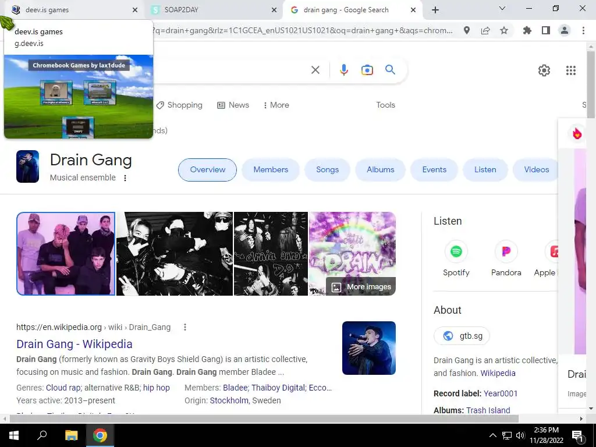Open Bladee member link
Image resolution: width=596 pixels, height=447 pixels.
235,388
